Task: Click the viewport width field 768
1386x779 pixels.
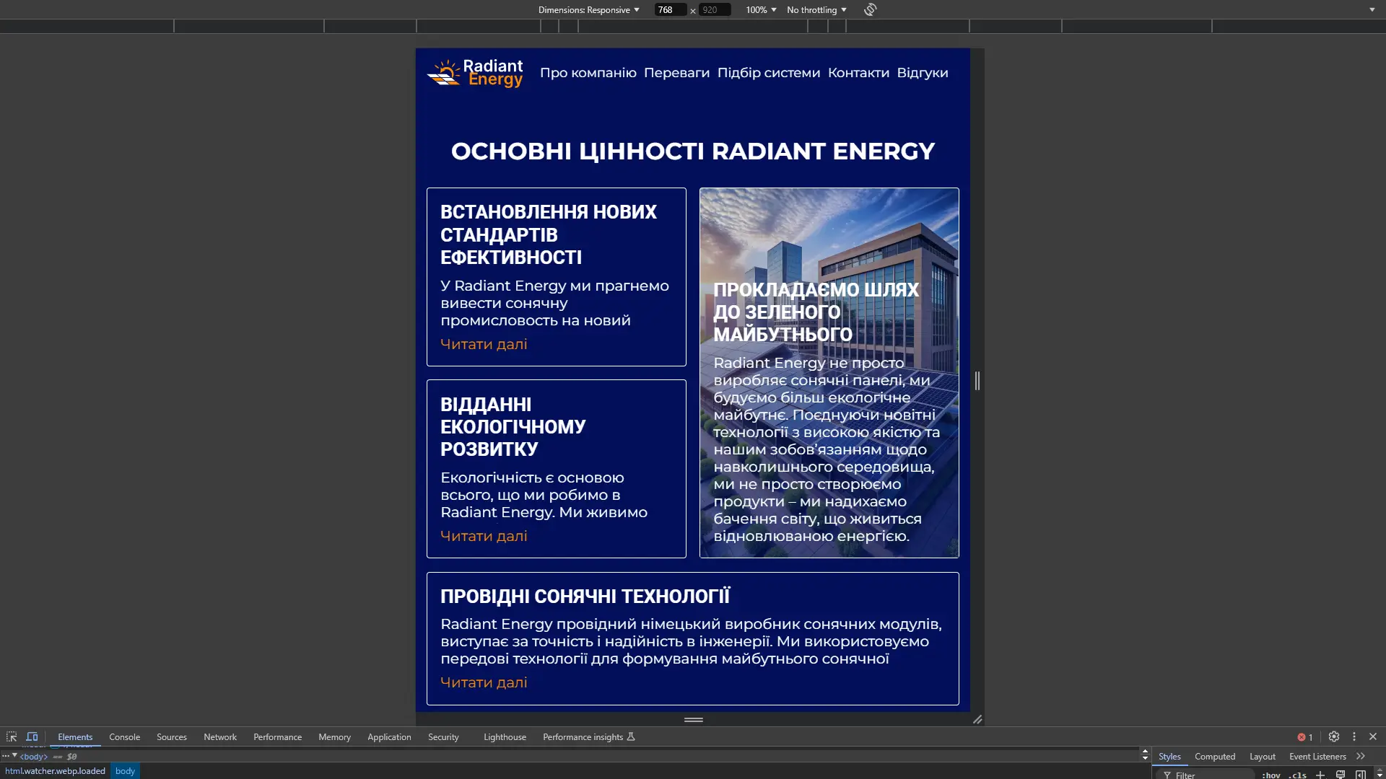Action: coord(670,10)
